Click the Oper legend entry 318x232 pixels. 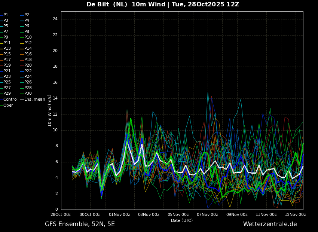coord(6,105)
